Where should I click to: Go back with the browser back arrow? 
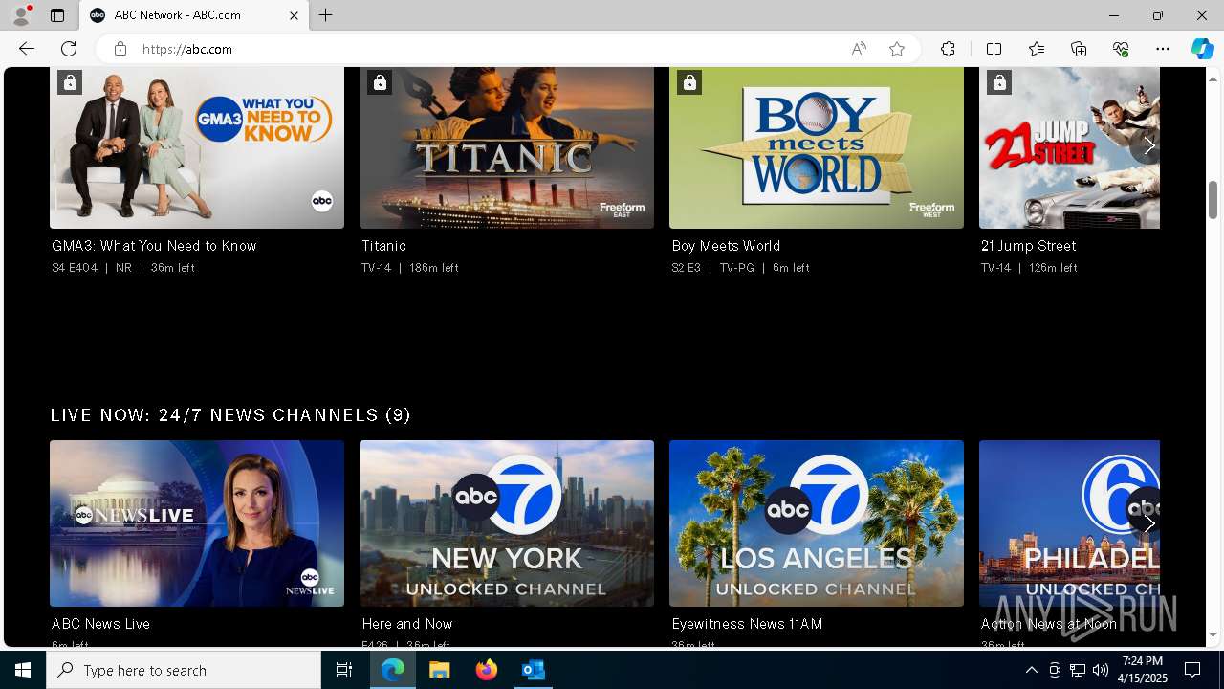click(x=27, y=49)
